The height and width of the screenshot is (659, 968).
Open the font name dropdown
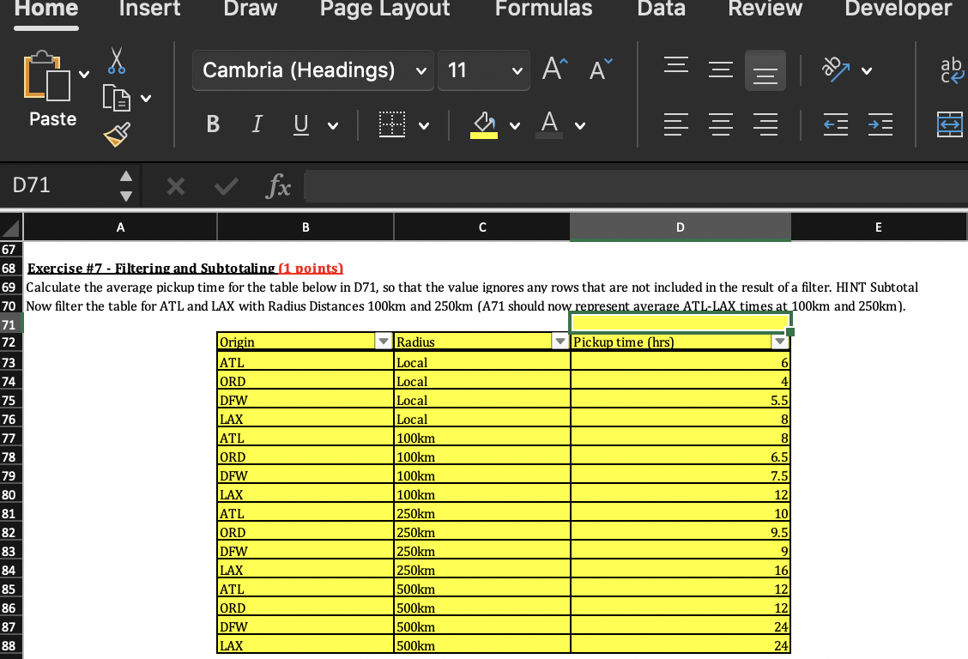[x=420, y=70]
